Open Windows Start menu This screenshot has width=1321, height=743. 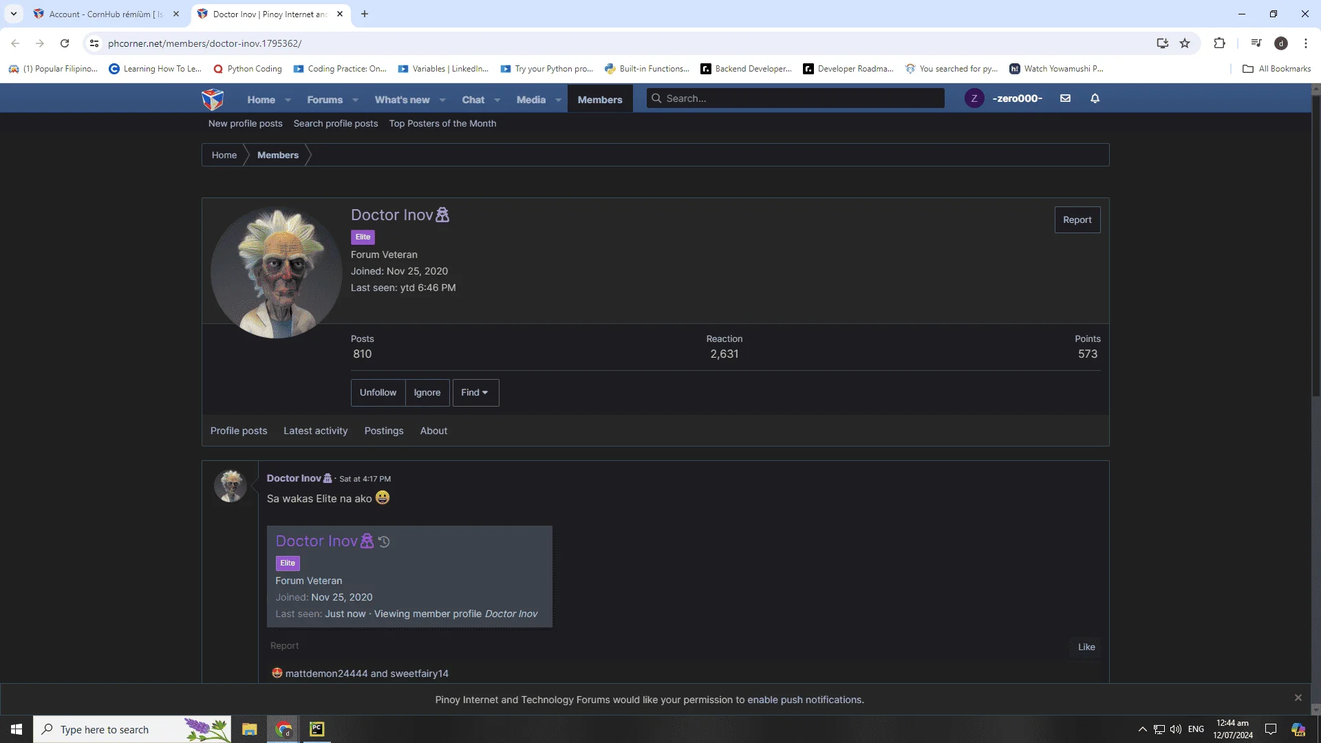point(17,729)
